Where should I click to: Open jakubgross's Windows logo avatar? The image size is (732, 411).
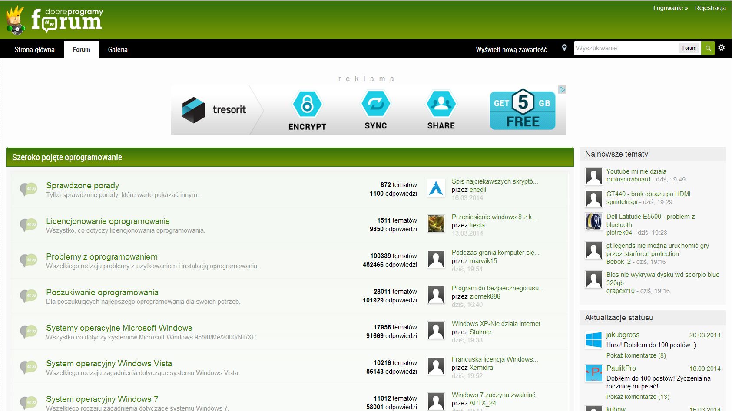[x=594, y=340]
